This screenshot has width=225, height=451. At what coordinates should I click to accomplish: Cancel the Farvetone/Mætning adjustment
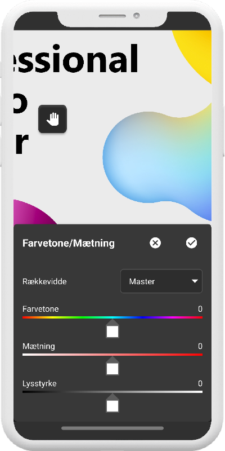pos(155,243)
